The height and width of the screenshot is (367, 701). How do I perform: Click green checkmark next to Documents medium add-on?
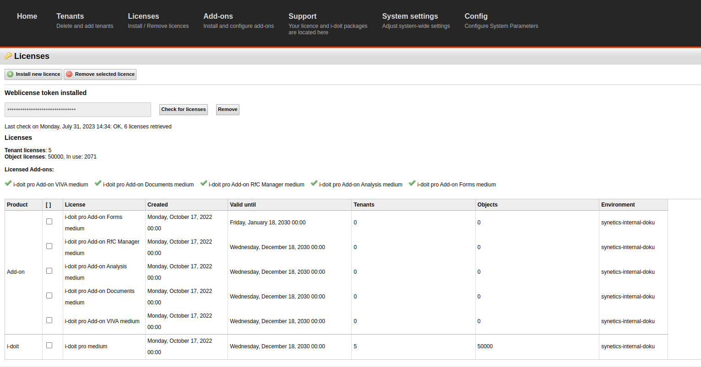tap(98, 183)
